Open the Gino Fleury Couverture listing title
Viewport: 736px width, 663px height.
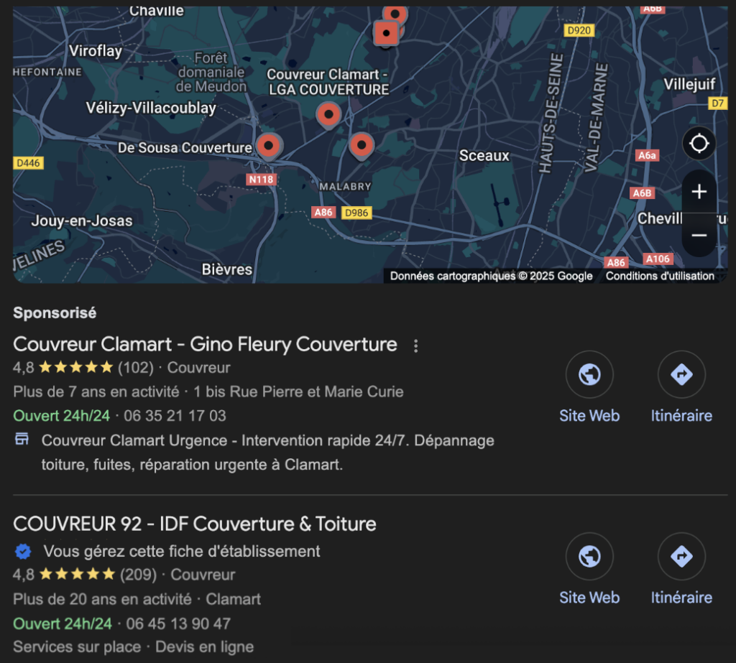[205, 345]
